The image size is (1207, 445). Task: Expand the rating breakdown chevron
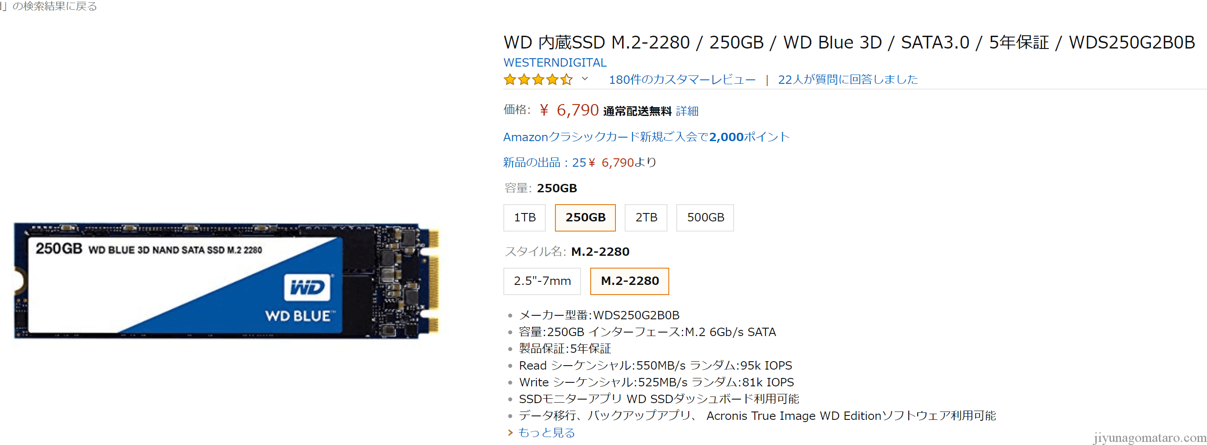point(585,79)
